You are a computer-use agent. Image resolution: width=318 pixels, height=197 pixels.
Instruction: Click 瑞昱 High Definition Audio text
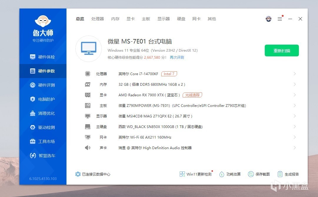point(155,148)
